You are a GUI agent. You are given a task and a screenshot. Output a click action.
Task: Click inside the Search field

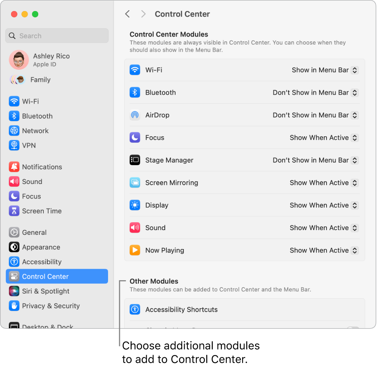[57, 35]
